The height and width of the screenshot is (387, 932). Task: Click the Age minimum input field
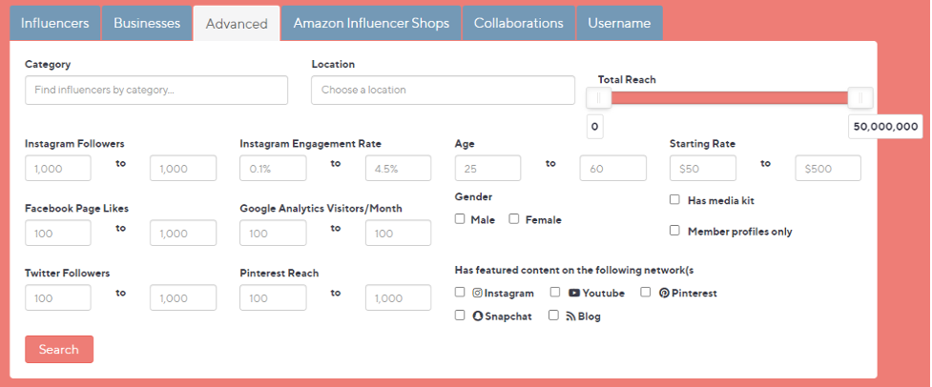[488, 169]
